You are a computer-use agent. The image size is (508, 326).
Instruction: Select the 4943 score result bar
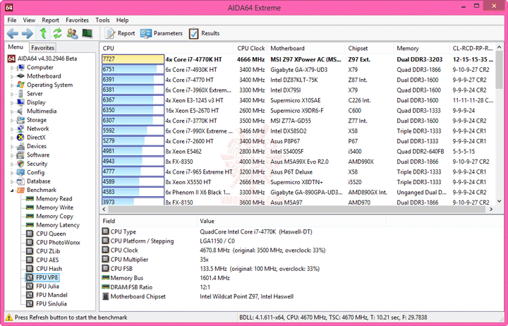133,162
